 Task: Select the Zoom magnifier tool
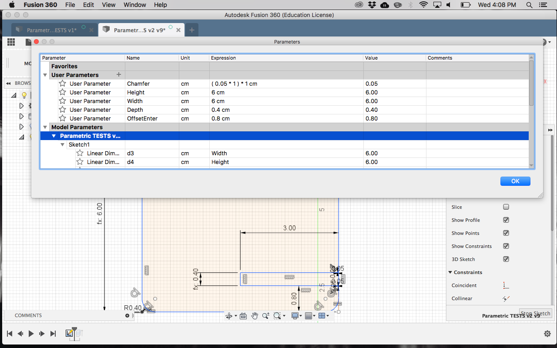[265, 316]
